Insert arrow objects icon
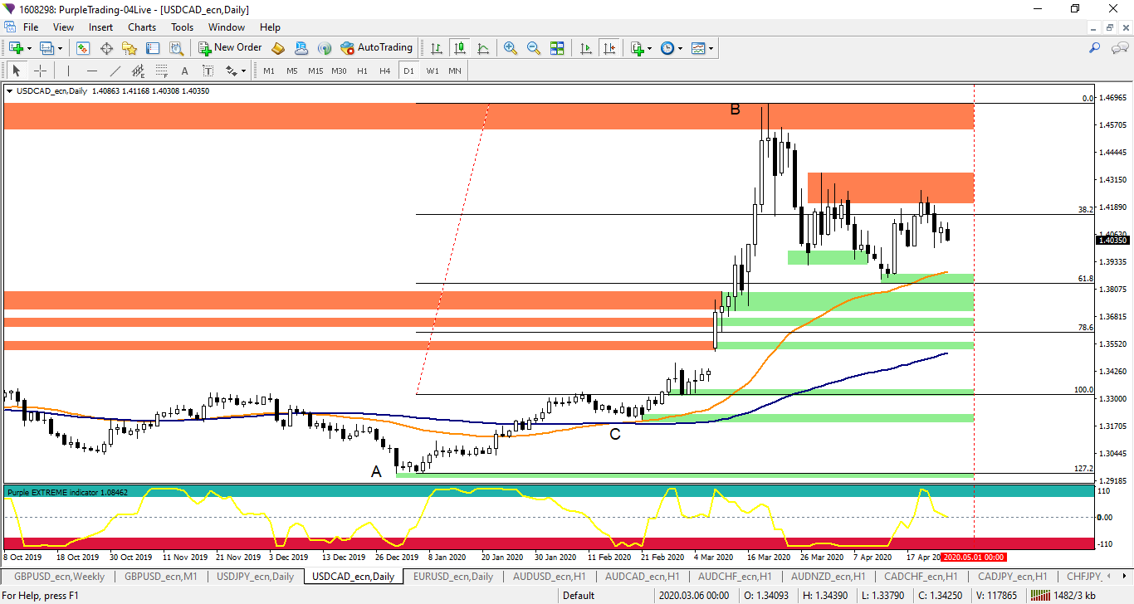 (232, 71)
